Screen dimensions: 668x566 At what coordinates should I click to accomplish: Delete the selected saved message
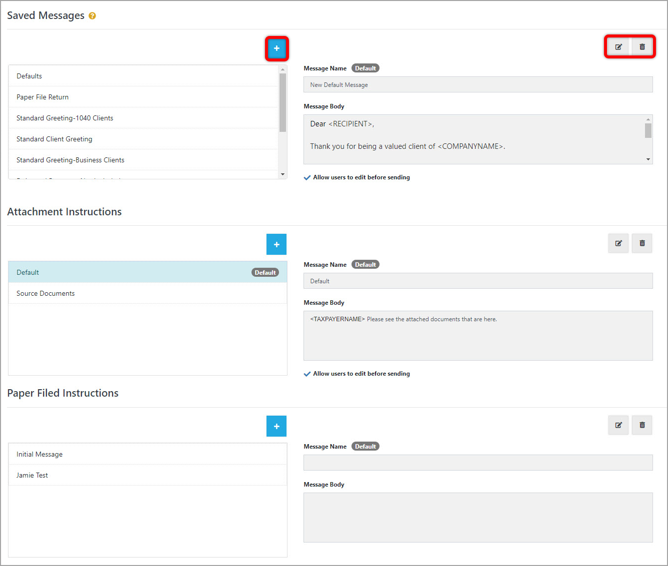click(642, 46)
